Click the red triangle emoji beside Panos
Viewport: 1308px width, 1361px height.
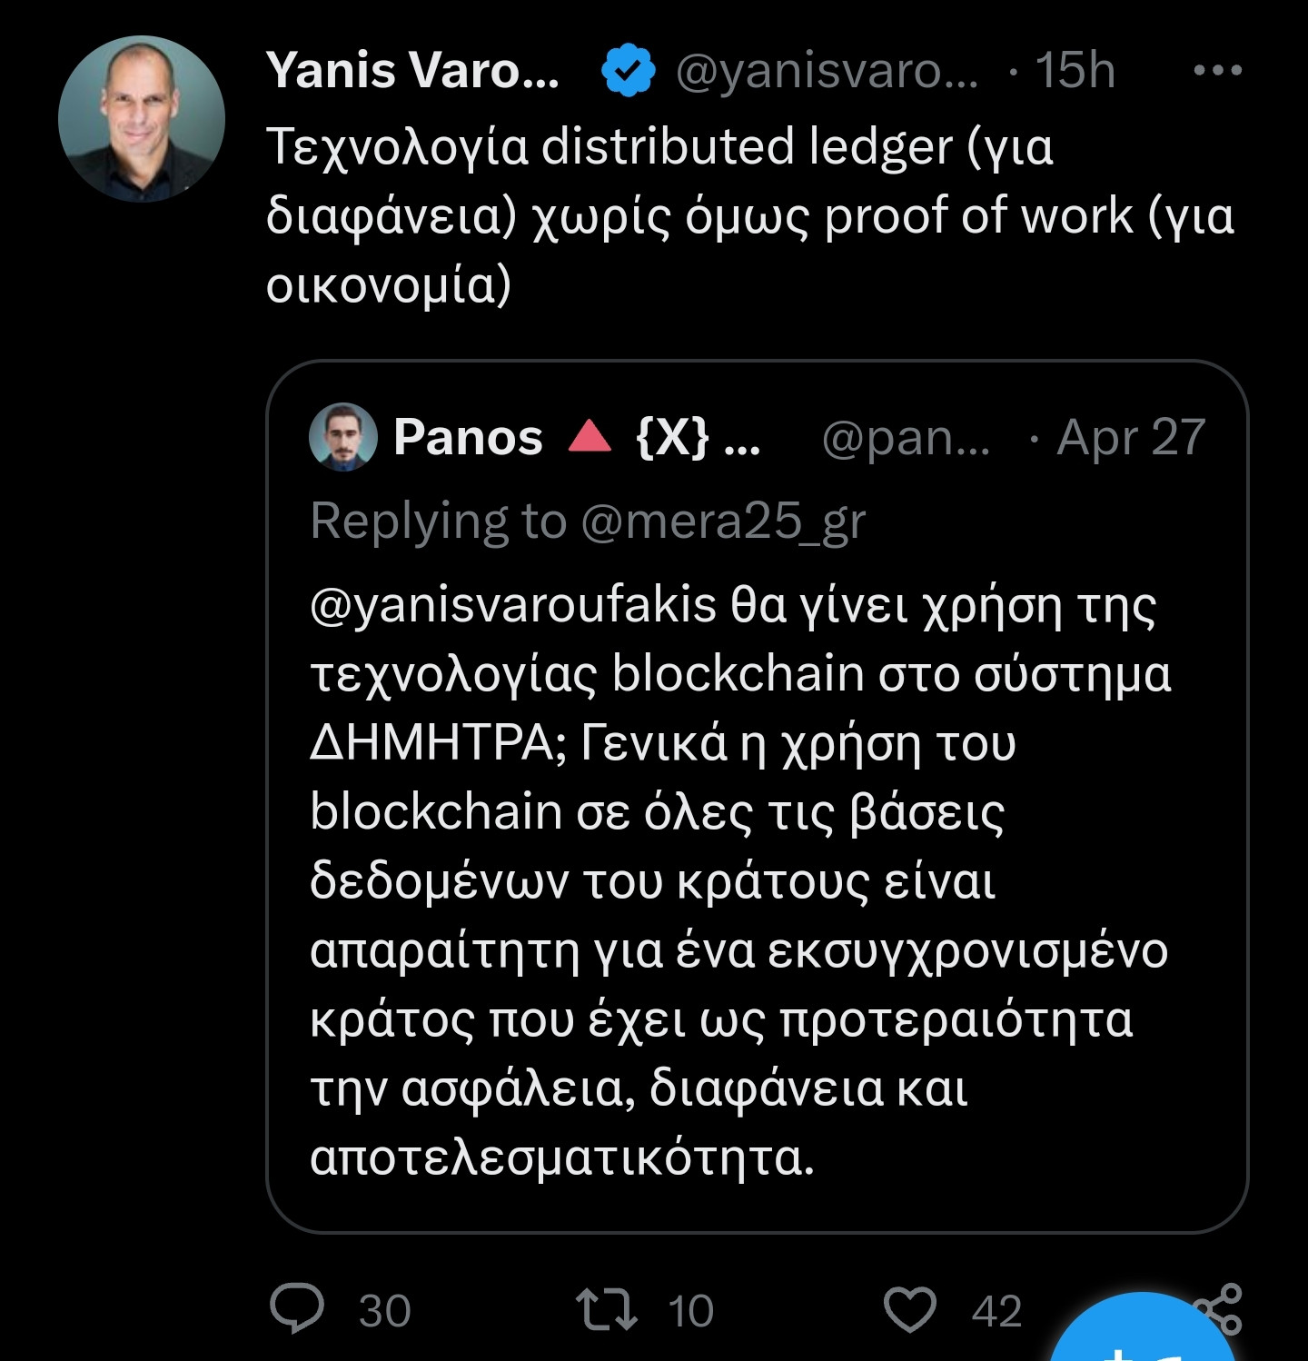(x=590, y=437)
